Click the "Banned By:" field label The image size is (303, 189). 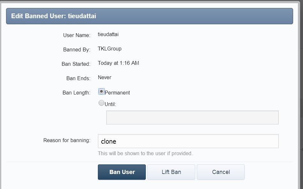click(x=77, y=50)
